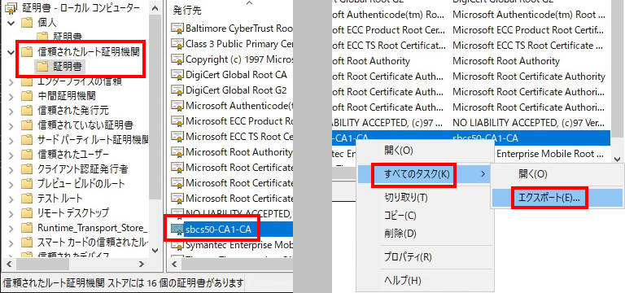Image resolution: width=625 pixels, height=293 pixels.
Task: Click the リモート デスクトップ folder icon
Action: pos(26,213)
